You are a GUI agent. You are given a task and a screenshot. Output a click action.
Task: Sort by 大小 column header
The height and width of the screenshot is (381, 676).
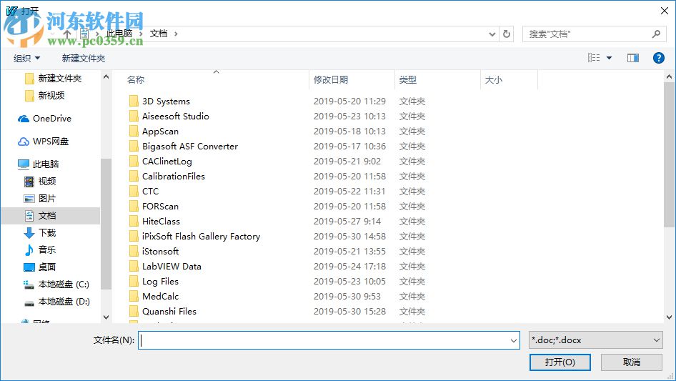(x=494, y=80)
